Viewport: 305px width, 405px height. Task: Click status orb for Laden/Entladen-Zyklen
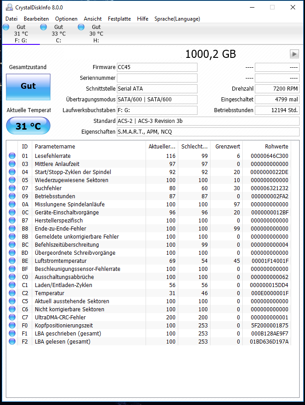(x=12, y=285)
